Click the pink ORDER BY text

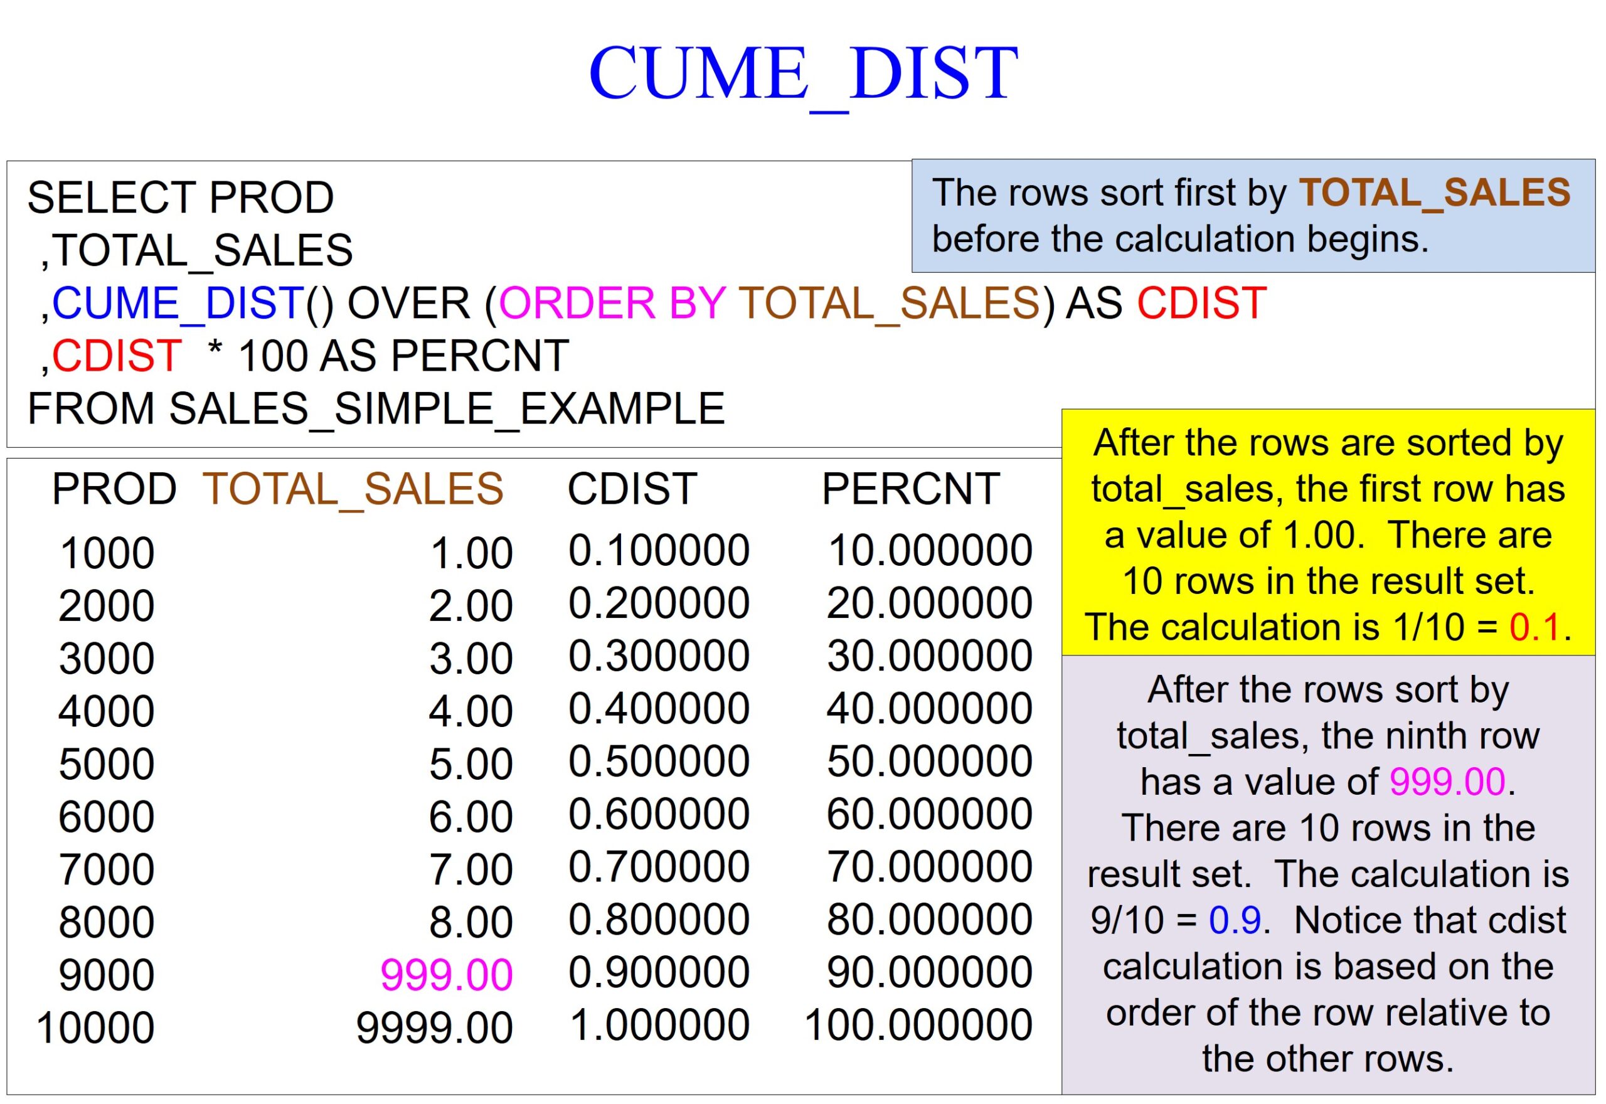pos(612,304)
